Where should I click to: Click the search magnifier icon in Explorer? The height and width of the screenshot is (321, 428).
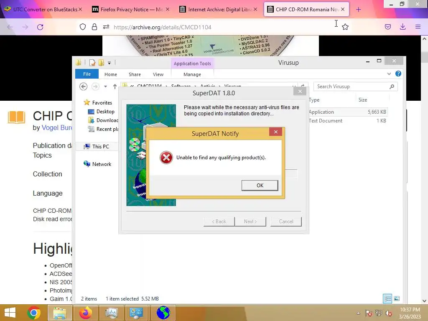coord(392,87)
